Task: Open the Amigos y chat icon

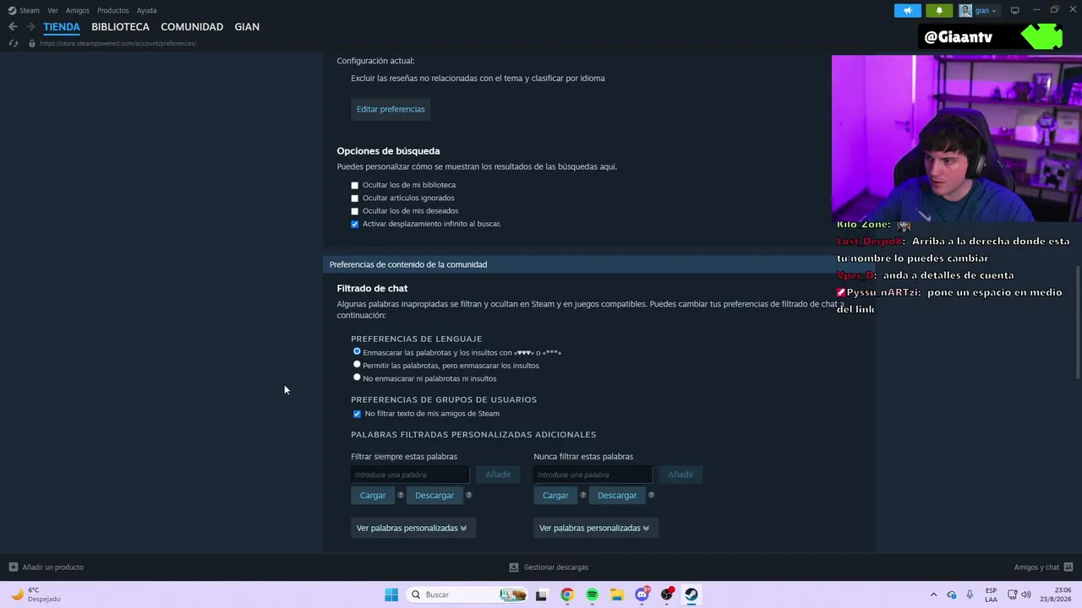Action: click(x=1068, y=567)
